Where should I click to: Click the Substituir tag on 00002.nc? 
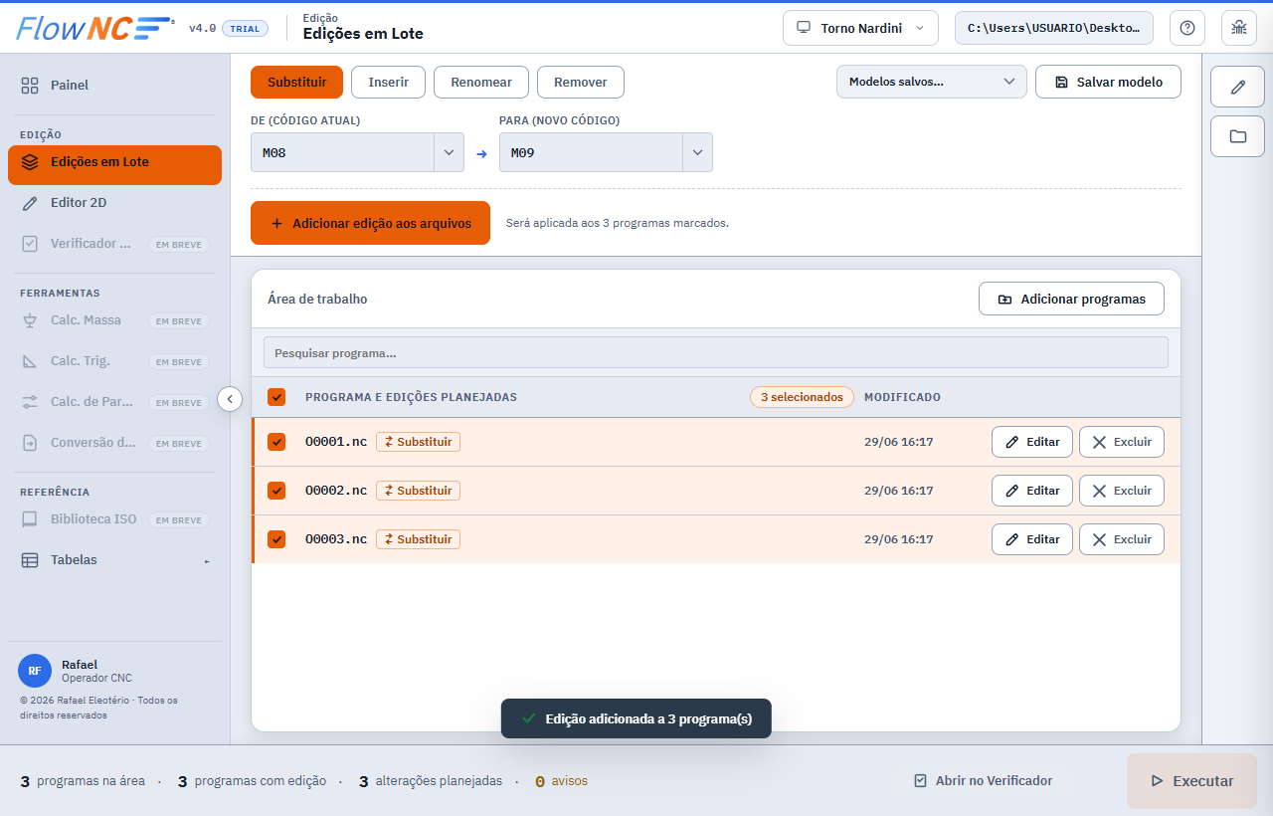[418, 491]
